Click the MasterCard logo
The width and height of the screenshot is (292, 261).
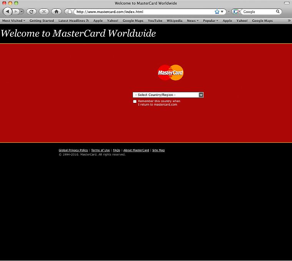(171, 73)
